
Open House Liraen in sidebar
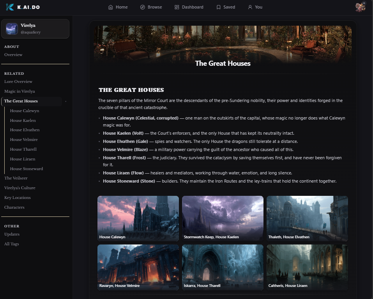click(23, 159)
